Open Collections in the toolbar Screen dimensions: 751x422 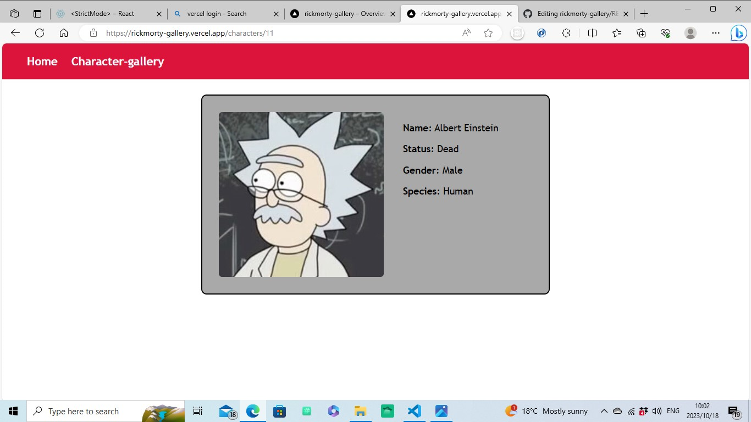coord(641,33)
